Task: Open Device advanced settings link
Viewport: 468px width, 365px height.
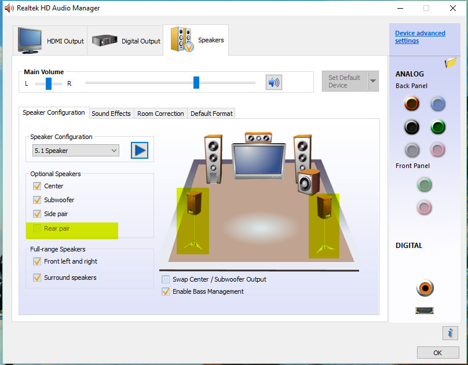Action: [420, 36]
